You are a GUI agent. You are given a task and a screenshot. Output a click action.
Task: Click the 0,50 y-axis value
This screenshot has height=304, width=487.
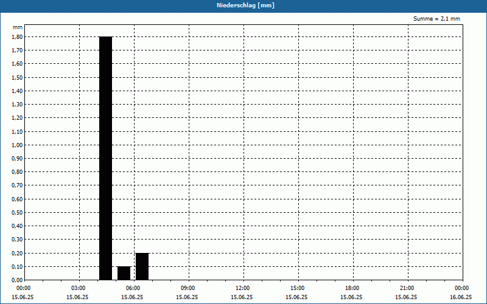17,212
